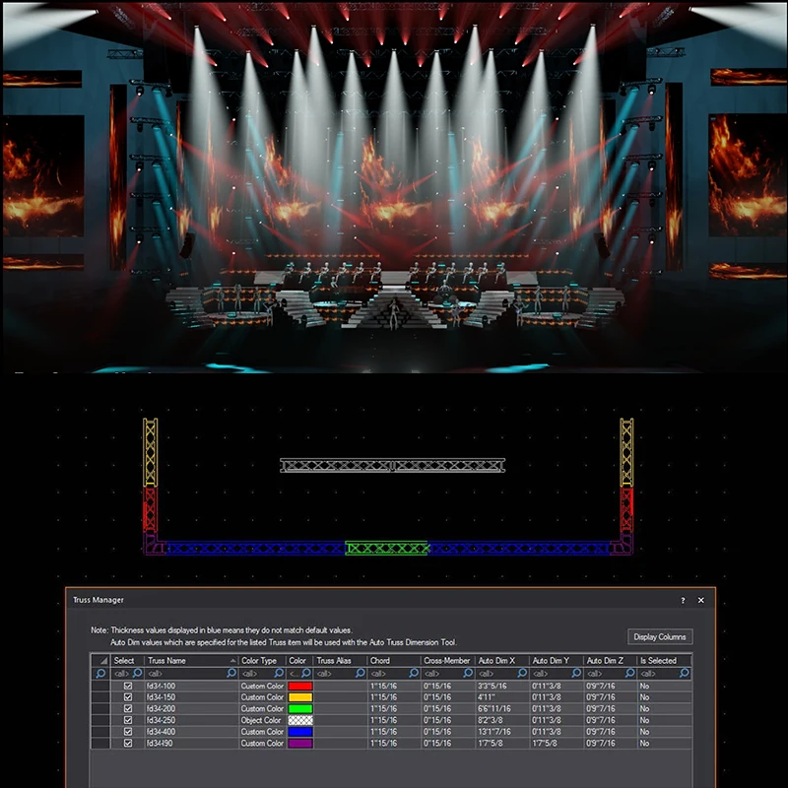
Task: Click the search icon in the Auto Dim Z filter
Action: tap(630, 673)
